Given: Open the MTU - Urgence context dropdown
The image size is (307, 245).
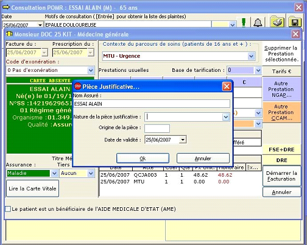Looking at the screenshot, I should pyautogui.click(x=251, y=56).
